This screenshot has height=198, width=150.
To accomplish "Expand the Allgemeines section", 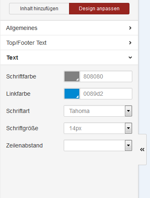I will 69,28.
